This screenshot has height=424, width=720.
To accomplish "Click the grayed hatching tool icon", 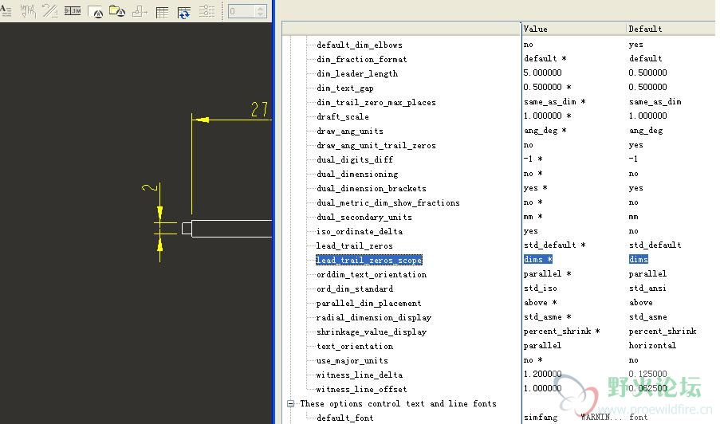I will [28, 11].
